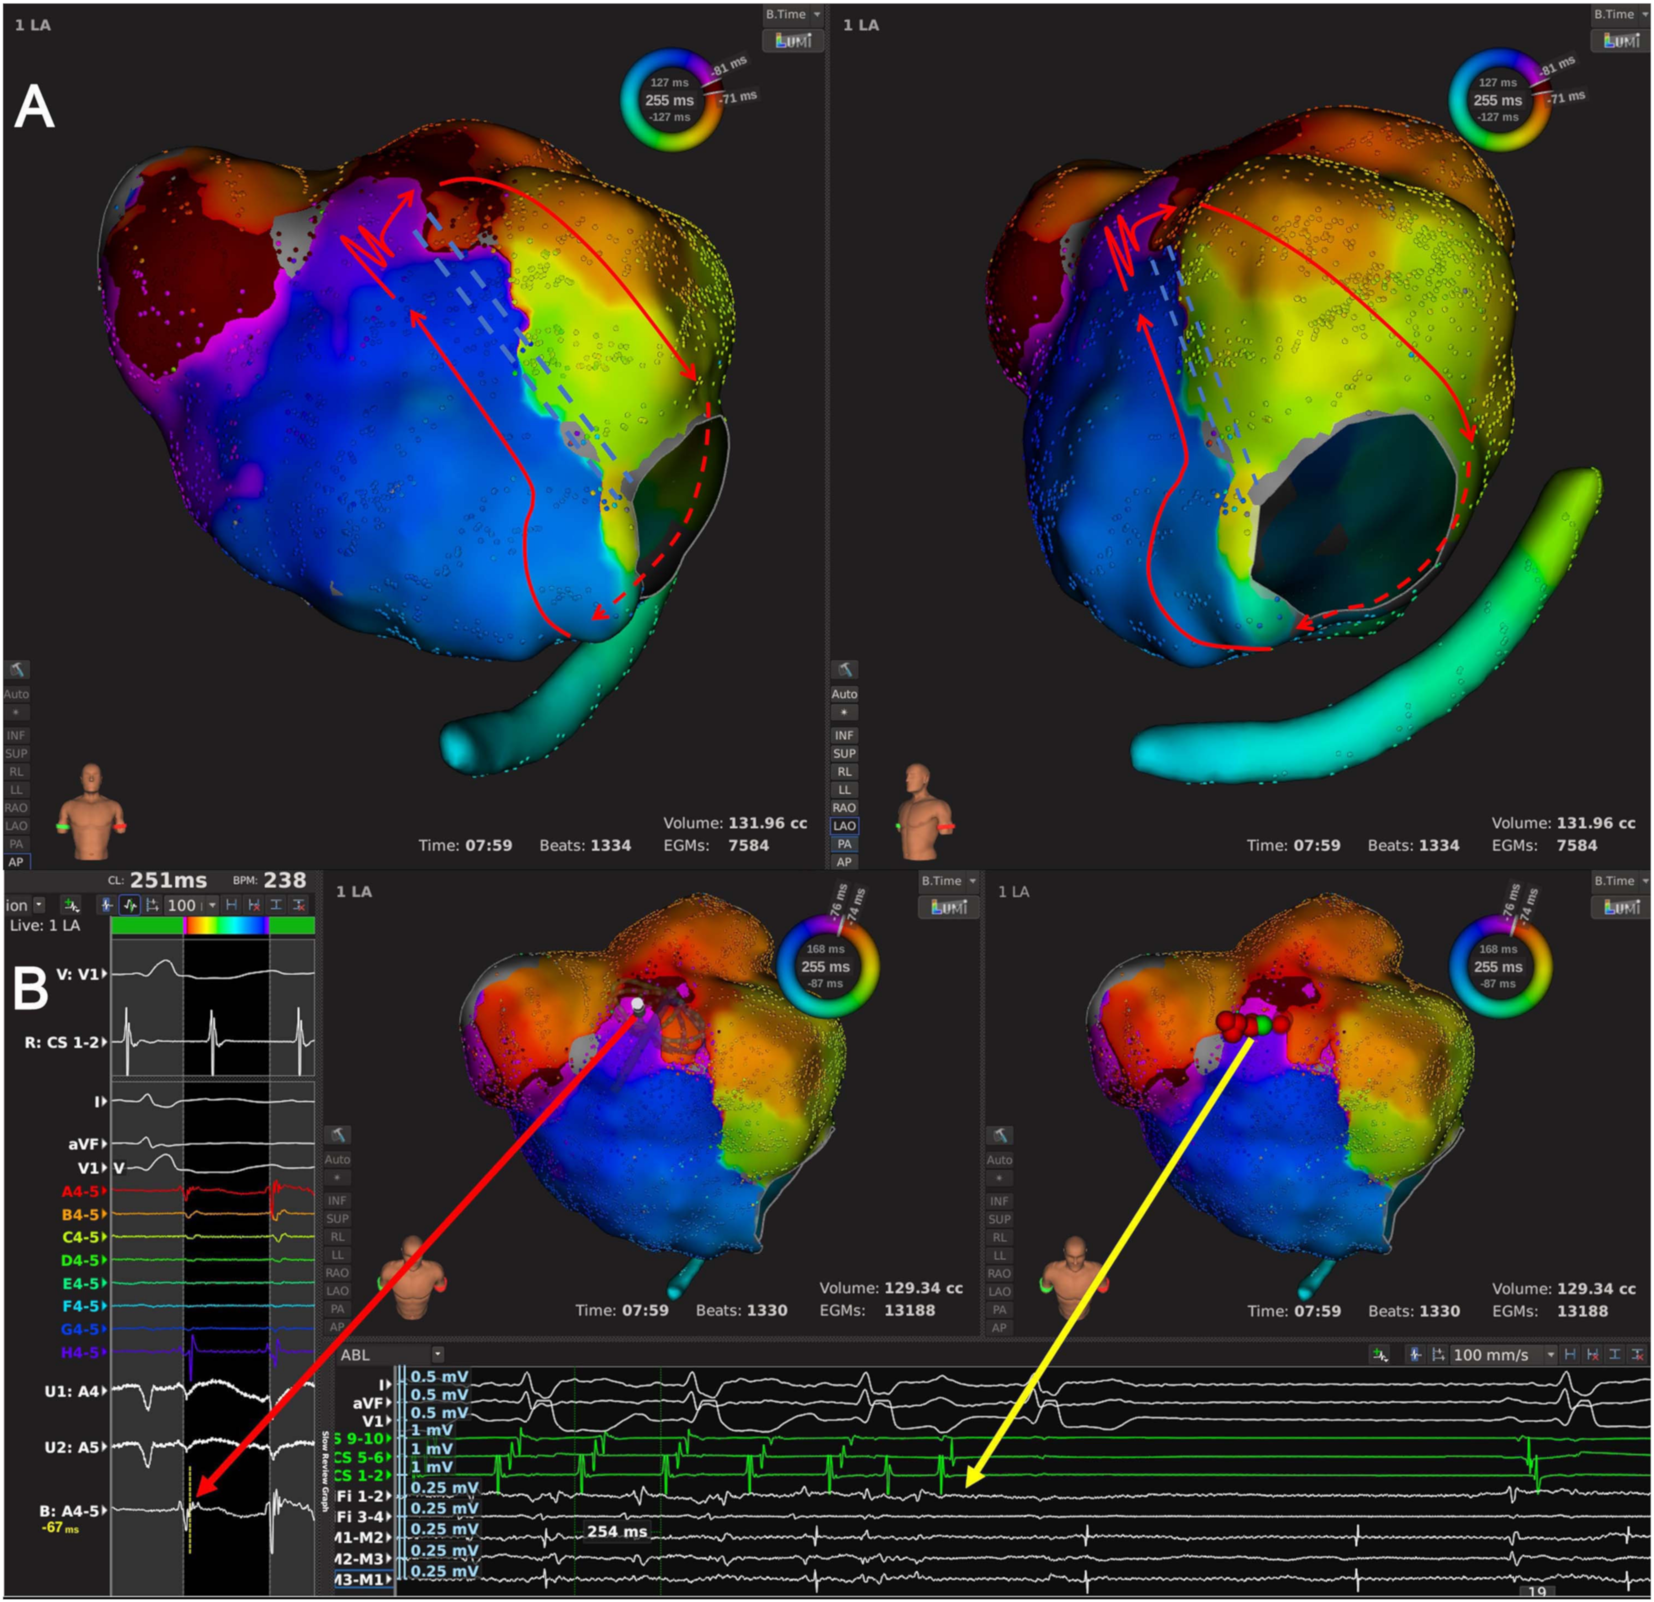
Task: Click delete vertical caliper icon in ABL toolbar
Action: (1637, 1355)
